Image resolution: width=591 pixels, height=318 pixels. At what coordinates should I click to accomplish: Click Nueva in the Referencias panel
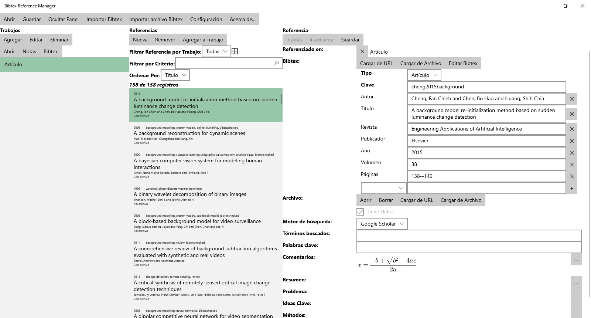click(x=140, y=40)
